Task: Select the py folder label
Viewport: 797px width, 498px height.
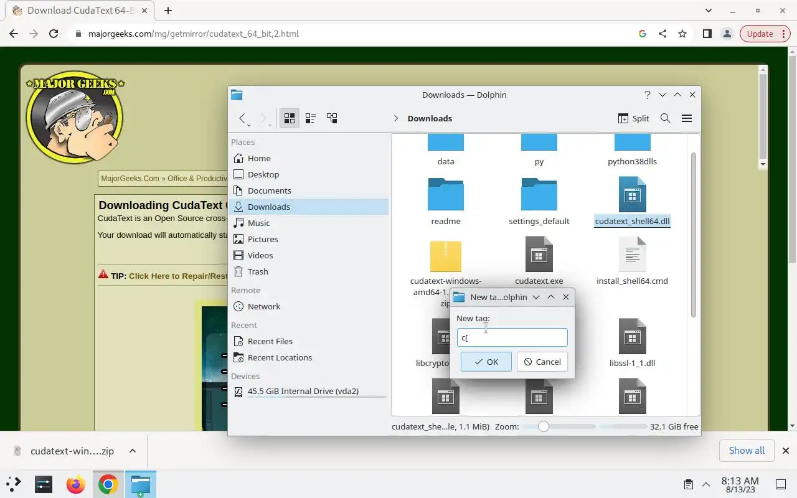Action: (539, 161)
